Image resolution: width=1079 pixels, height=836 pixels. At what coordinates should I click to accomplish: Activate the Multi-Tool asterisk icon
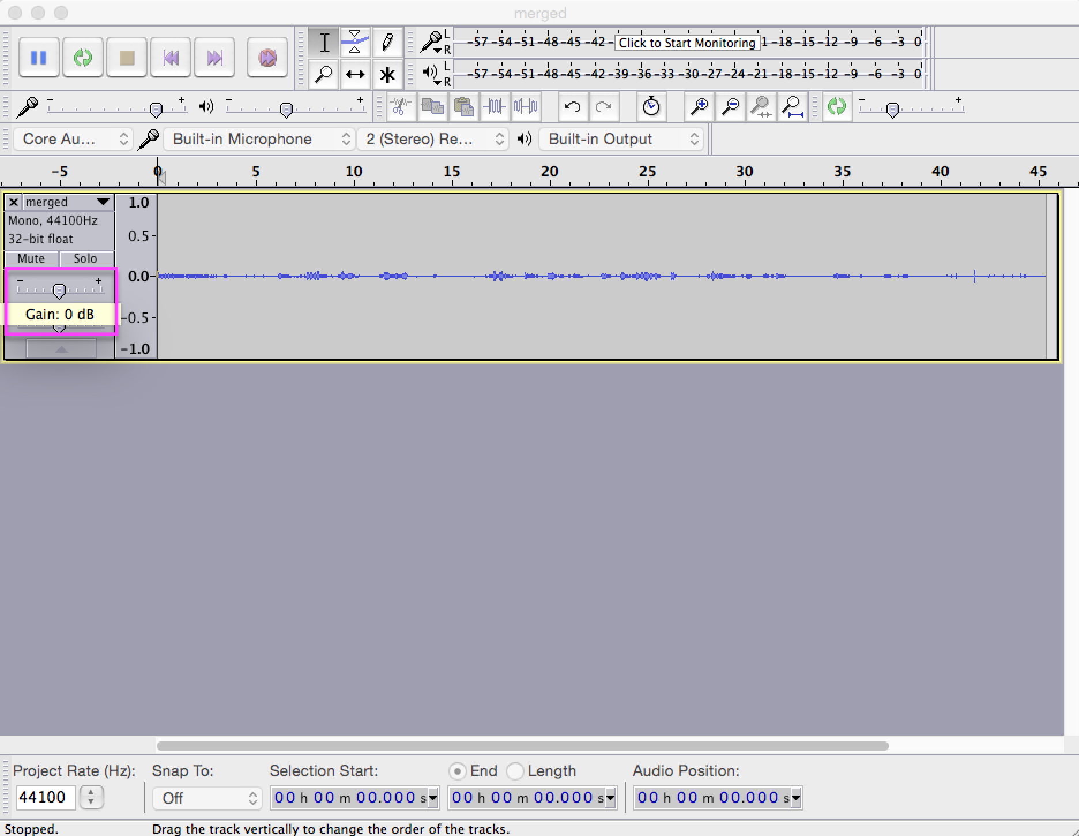(387, 74)
